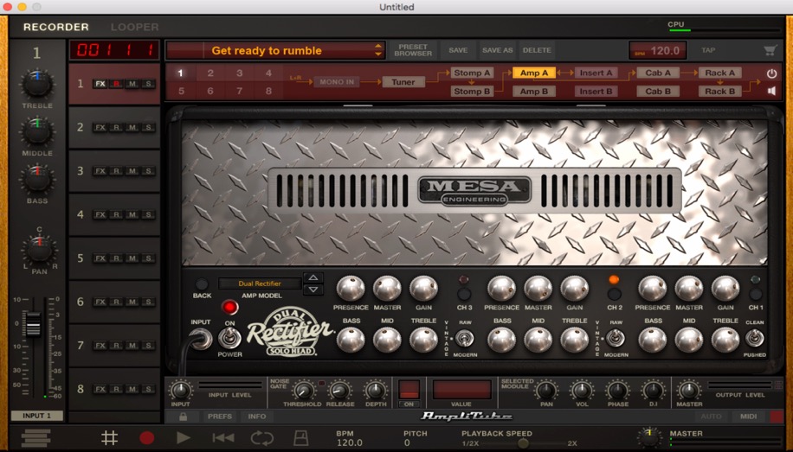793x452 pixels.
Task: Rewind to start in transport
Action: point(223,437)
